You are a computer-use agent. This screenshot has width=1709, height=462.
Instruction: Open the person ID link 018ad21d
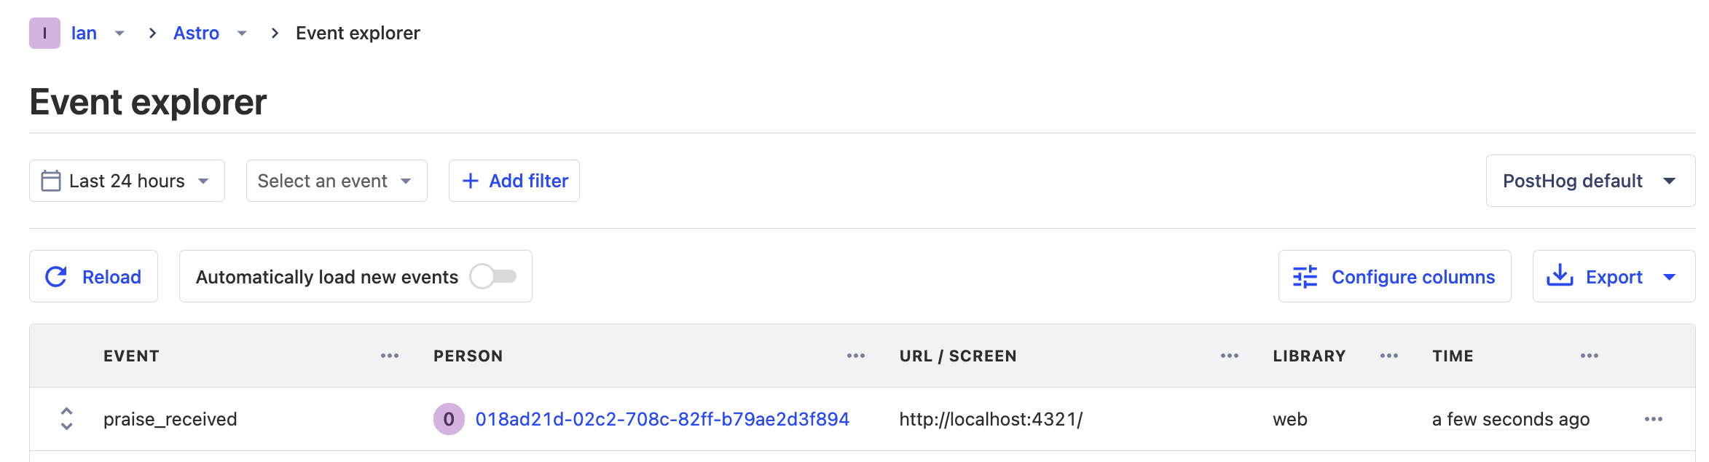[661, 420]
